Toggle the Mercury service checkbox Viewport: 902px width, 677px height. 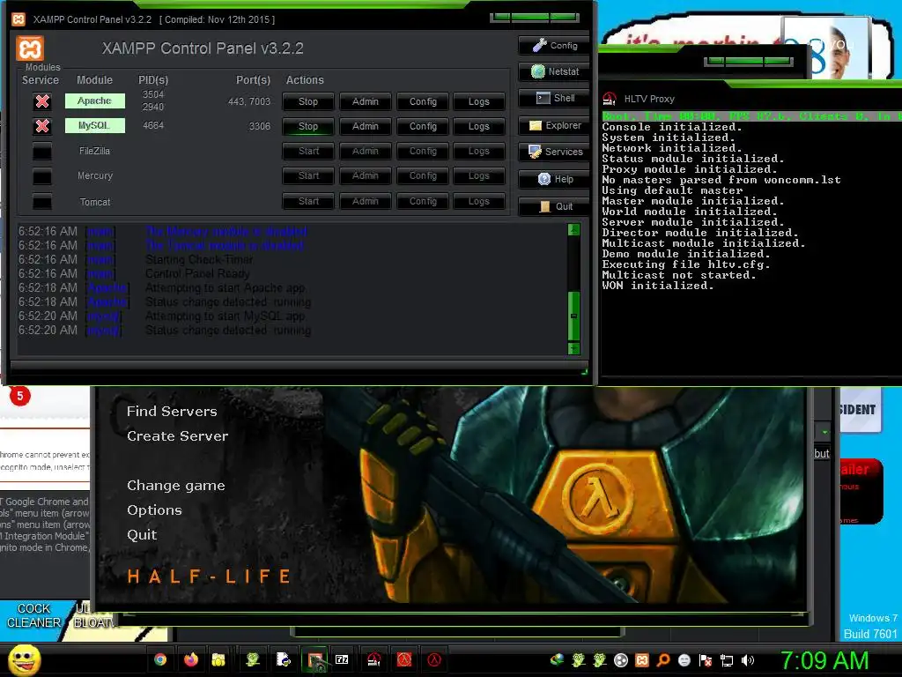tap(42, 176)
